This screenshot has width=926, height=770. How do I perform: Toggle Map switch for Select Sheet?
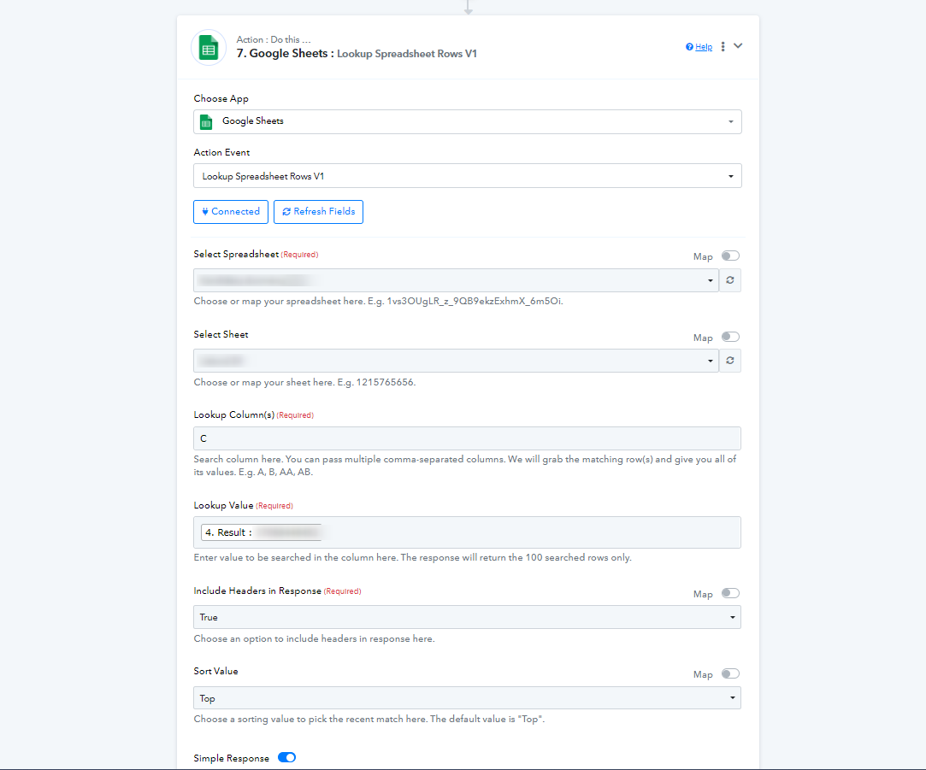pos(730,337)
